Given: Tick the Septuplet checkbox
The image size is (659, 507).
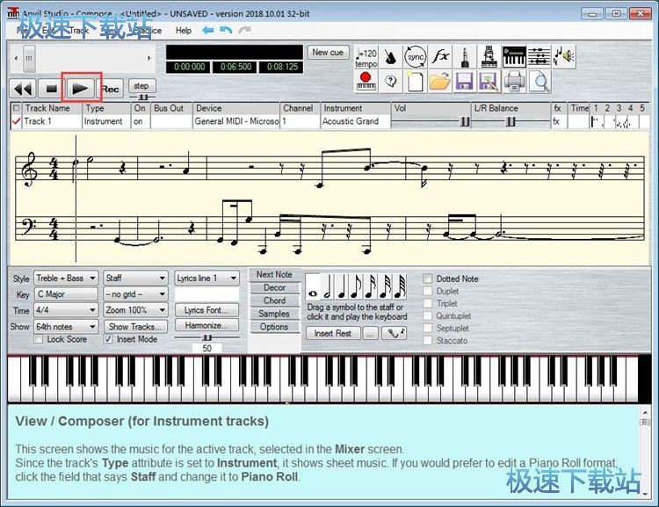Looking at the screenshot, I should pyautogui.click(x=427, y=328).
